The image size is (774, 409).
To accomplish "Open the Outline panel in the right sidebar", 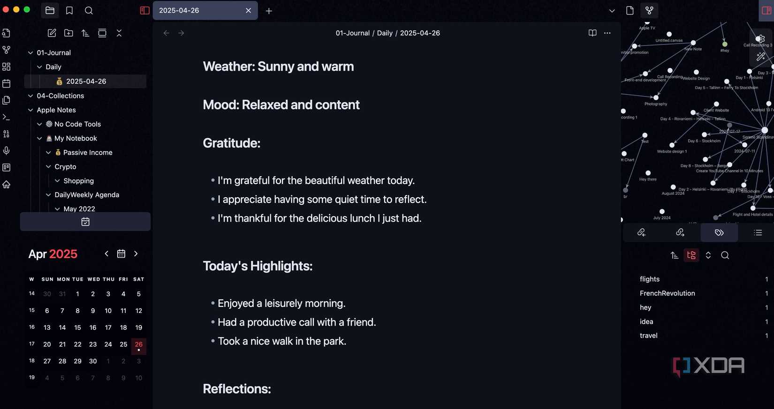I will click(x=757, y=232).
